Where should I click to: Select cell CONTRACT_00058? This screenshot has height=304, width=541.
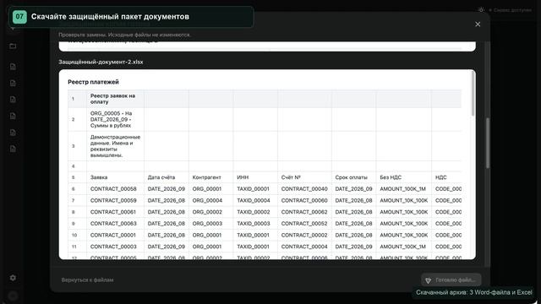coord(115,189)
